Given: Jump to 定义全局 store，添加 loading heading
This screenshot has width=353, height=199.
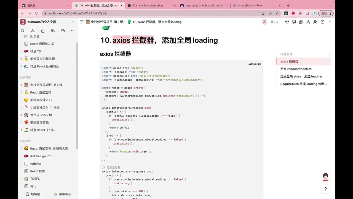Looking at the screenshot, I should [301, 76].
